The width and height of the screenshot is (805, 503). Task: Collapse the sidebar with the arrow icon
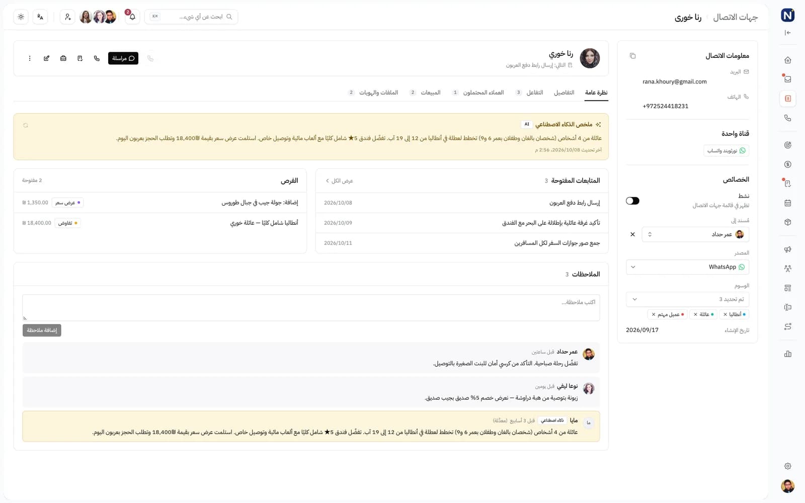788,33
